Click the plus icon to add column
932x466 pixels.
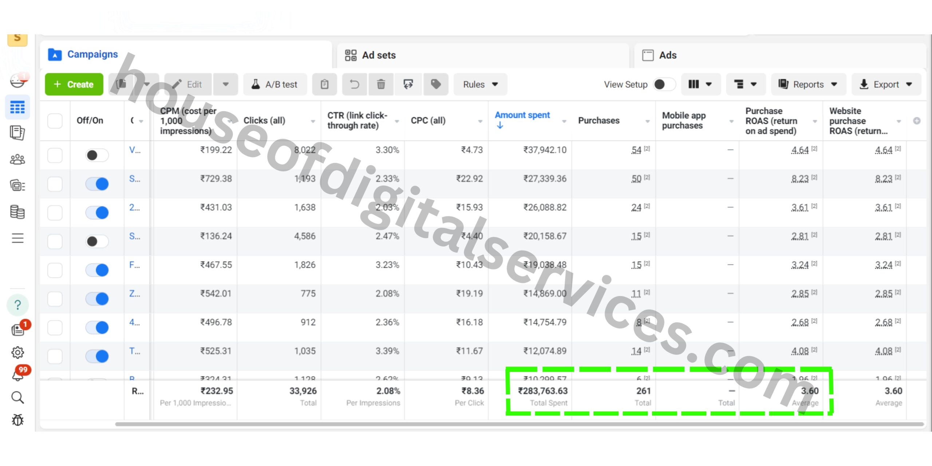point(917,121)
